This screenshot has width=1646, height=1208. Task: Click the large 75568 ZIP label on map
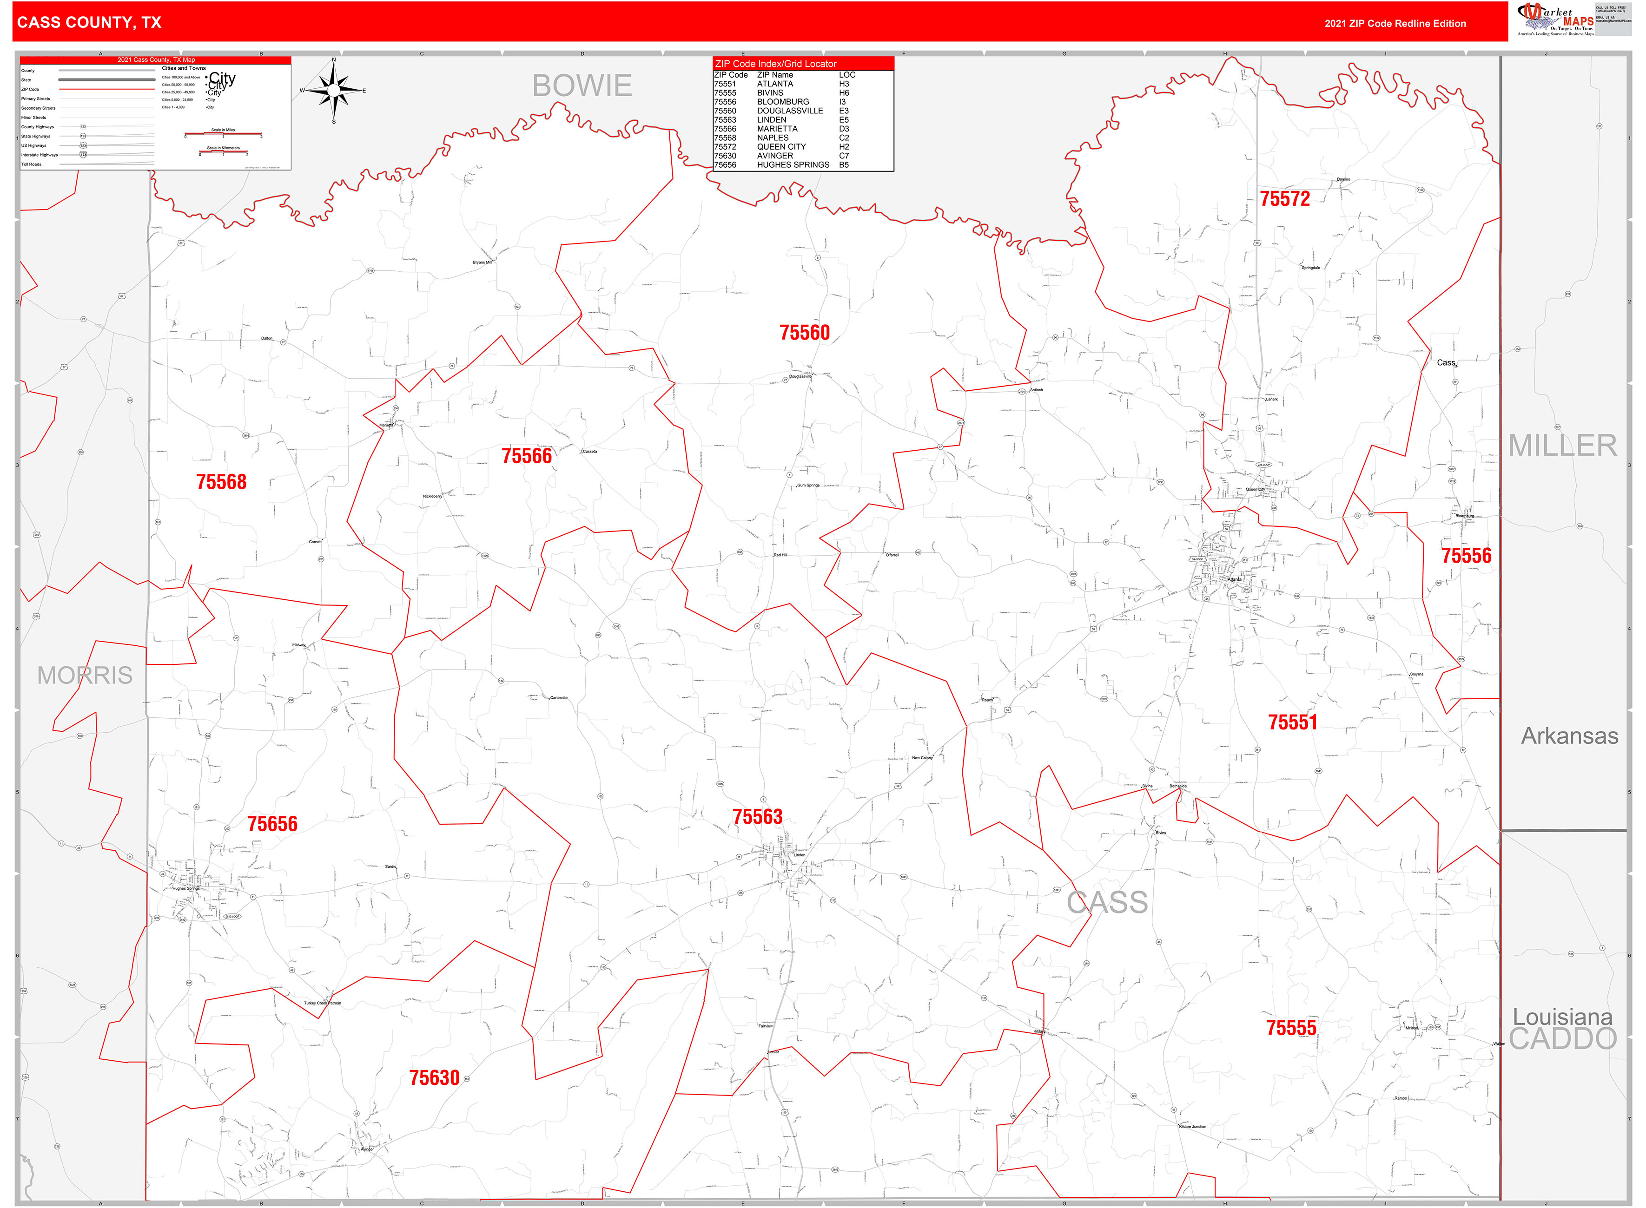pyautogui.click(x=221, y=482)
